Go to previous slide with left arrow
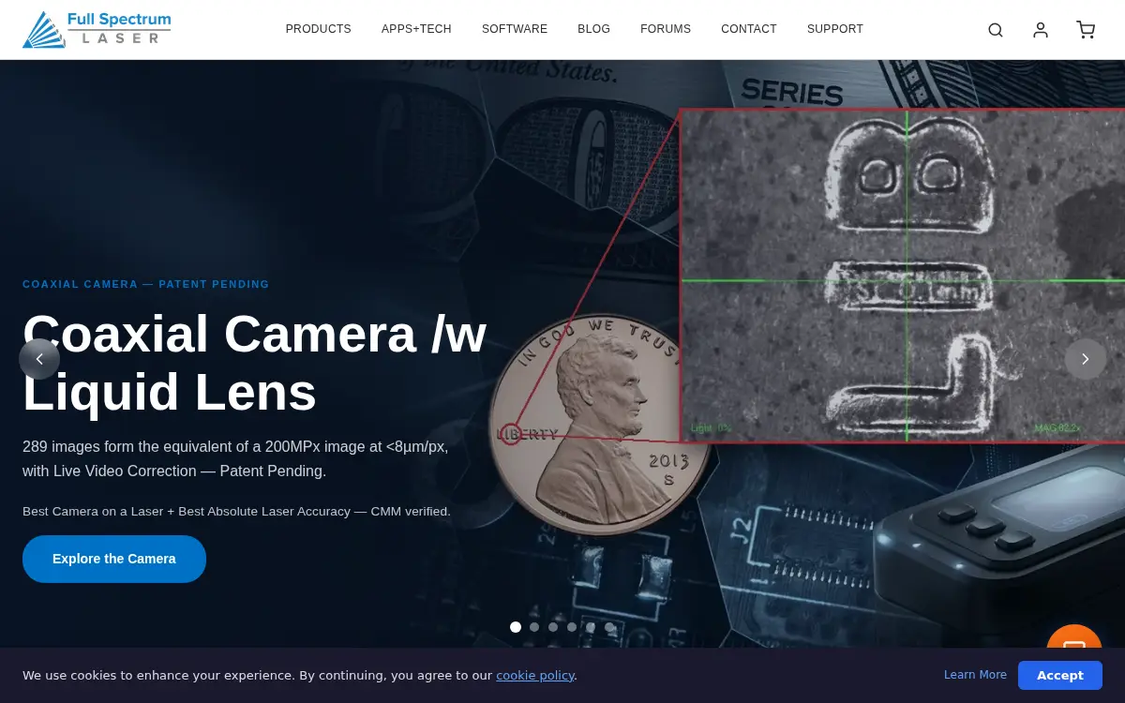 (x=39, y=359)
